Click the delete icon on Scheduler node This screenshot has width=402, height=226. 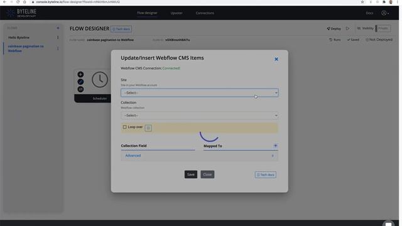click(80, 89)
